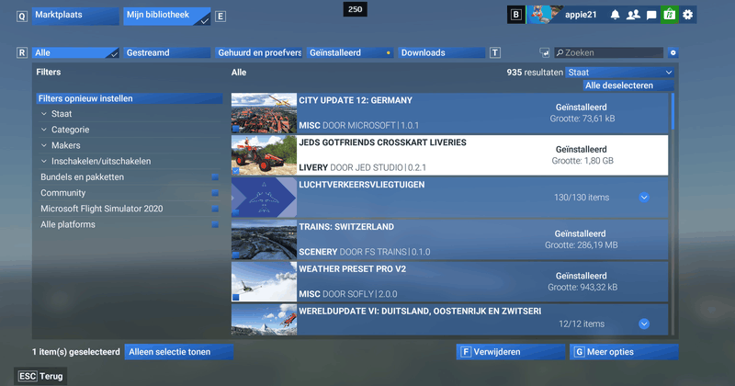
Task: Click the enter icon beside search field
Action: (x=544, y=52)
